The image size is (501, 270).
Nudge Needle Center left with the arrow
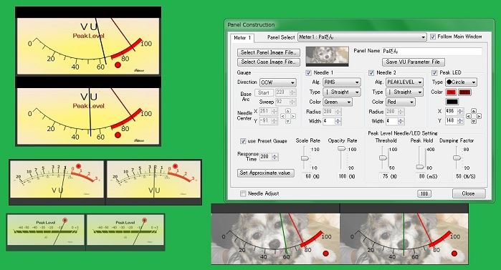tap(283, 116)
